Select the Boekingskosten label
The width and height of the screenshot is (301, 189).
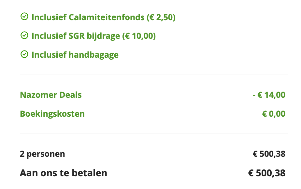[52, 114]
